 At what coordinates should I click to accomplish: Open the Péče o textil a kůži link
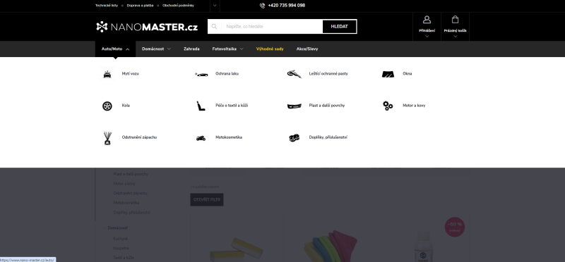coord(232,106)
